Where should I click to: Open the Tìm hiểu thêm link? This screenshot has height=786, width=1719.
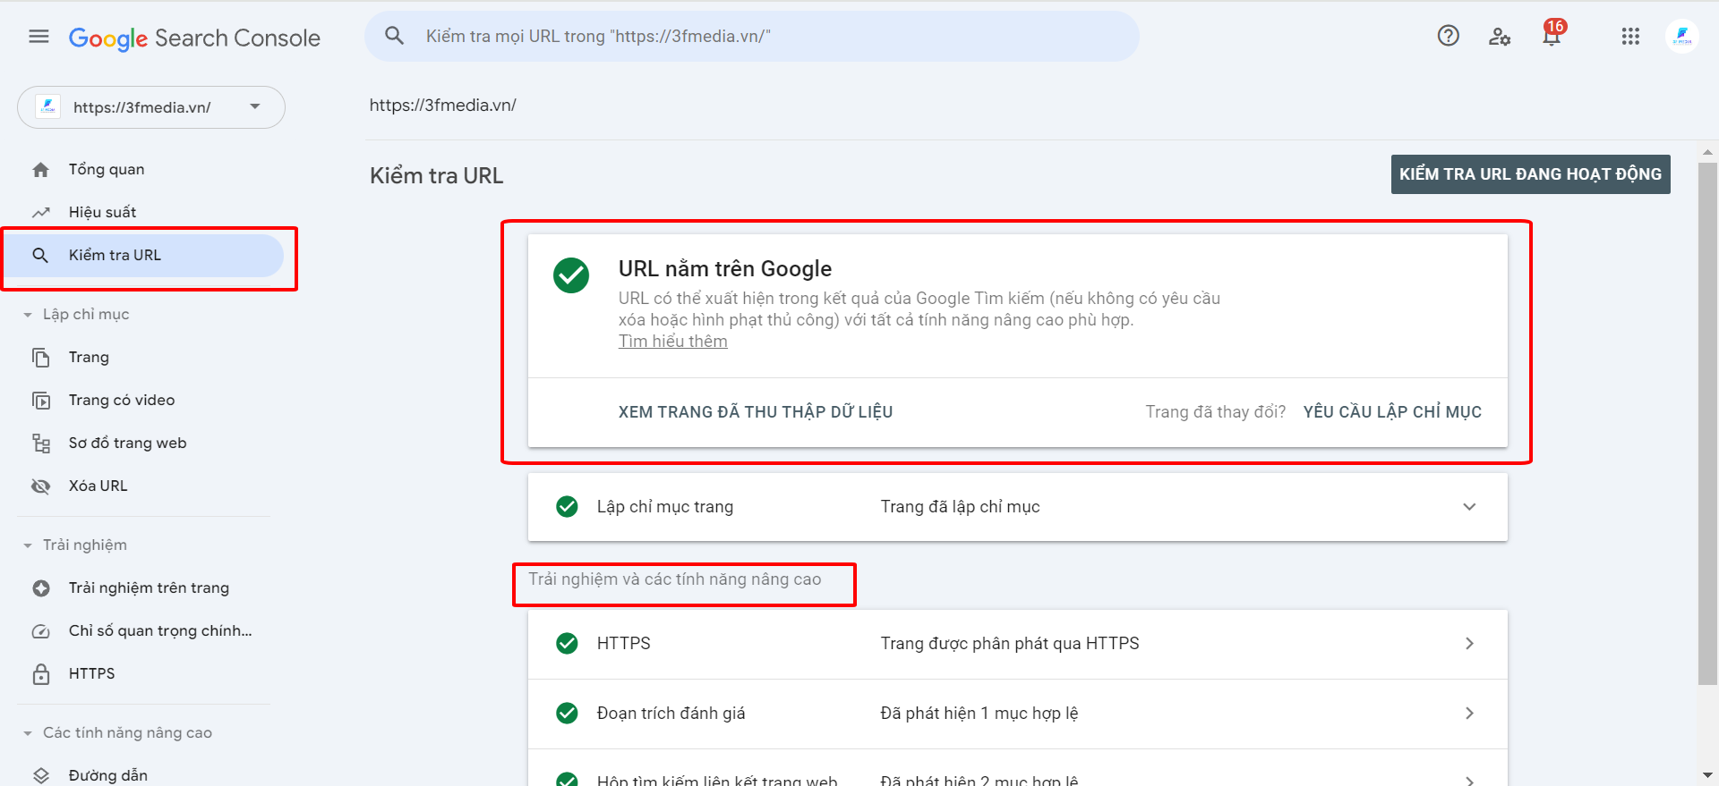tap(672, 341)
